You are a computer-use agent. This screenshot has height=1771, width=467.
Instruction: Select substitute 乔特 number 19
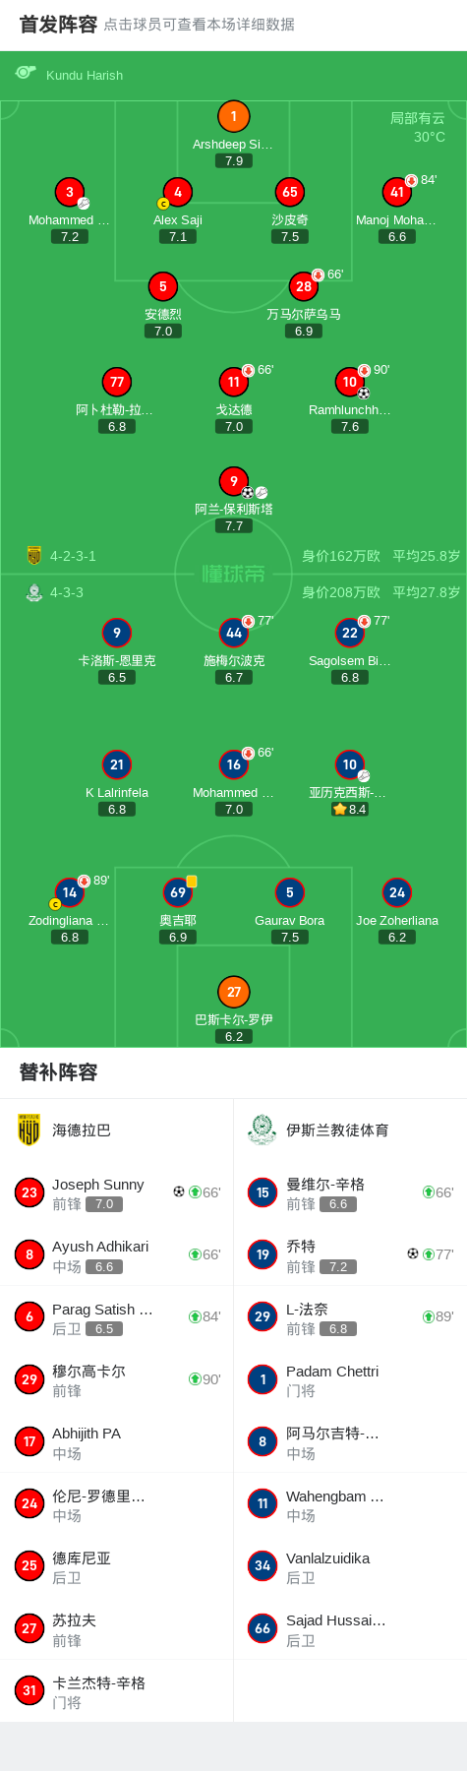(x=350, y=1254)
